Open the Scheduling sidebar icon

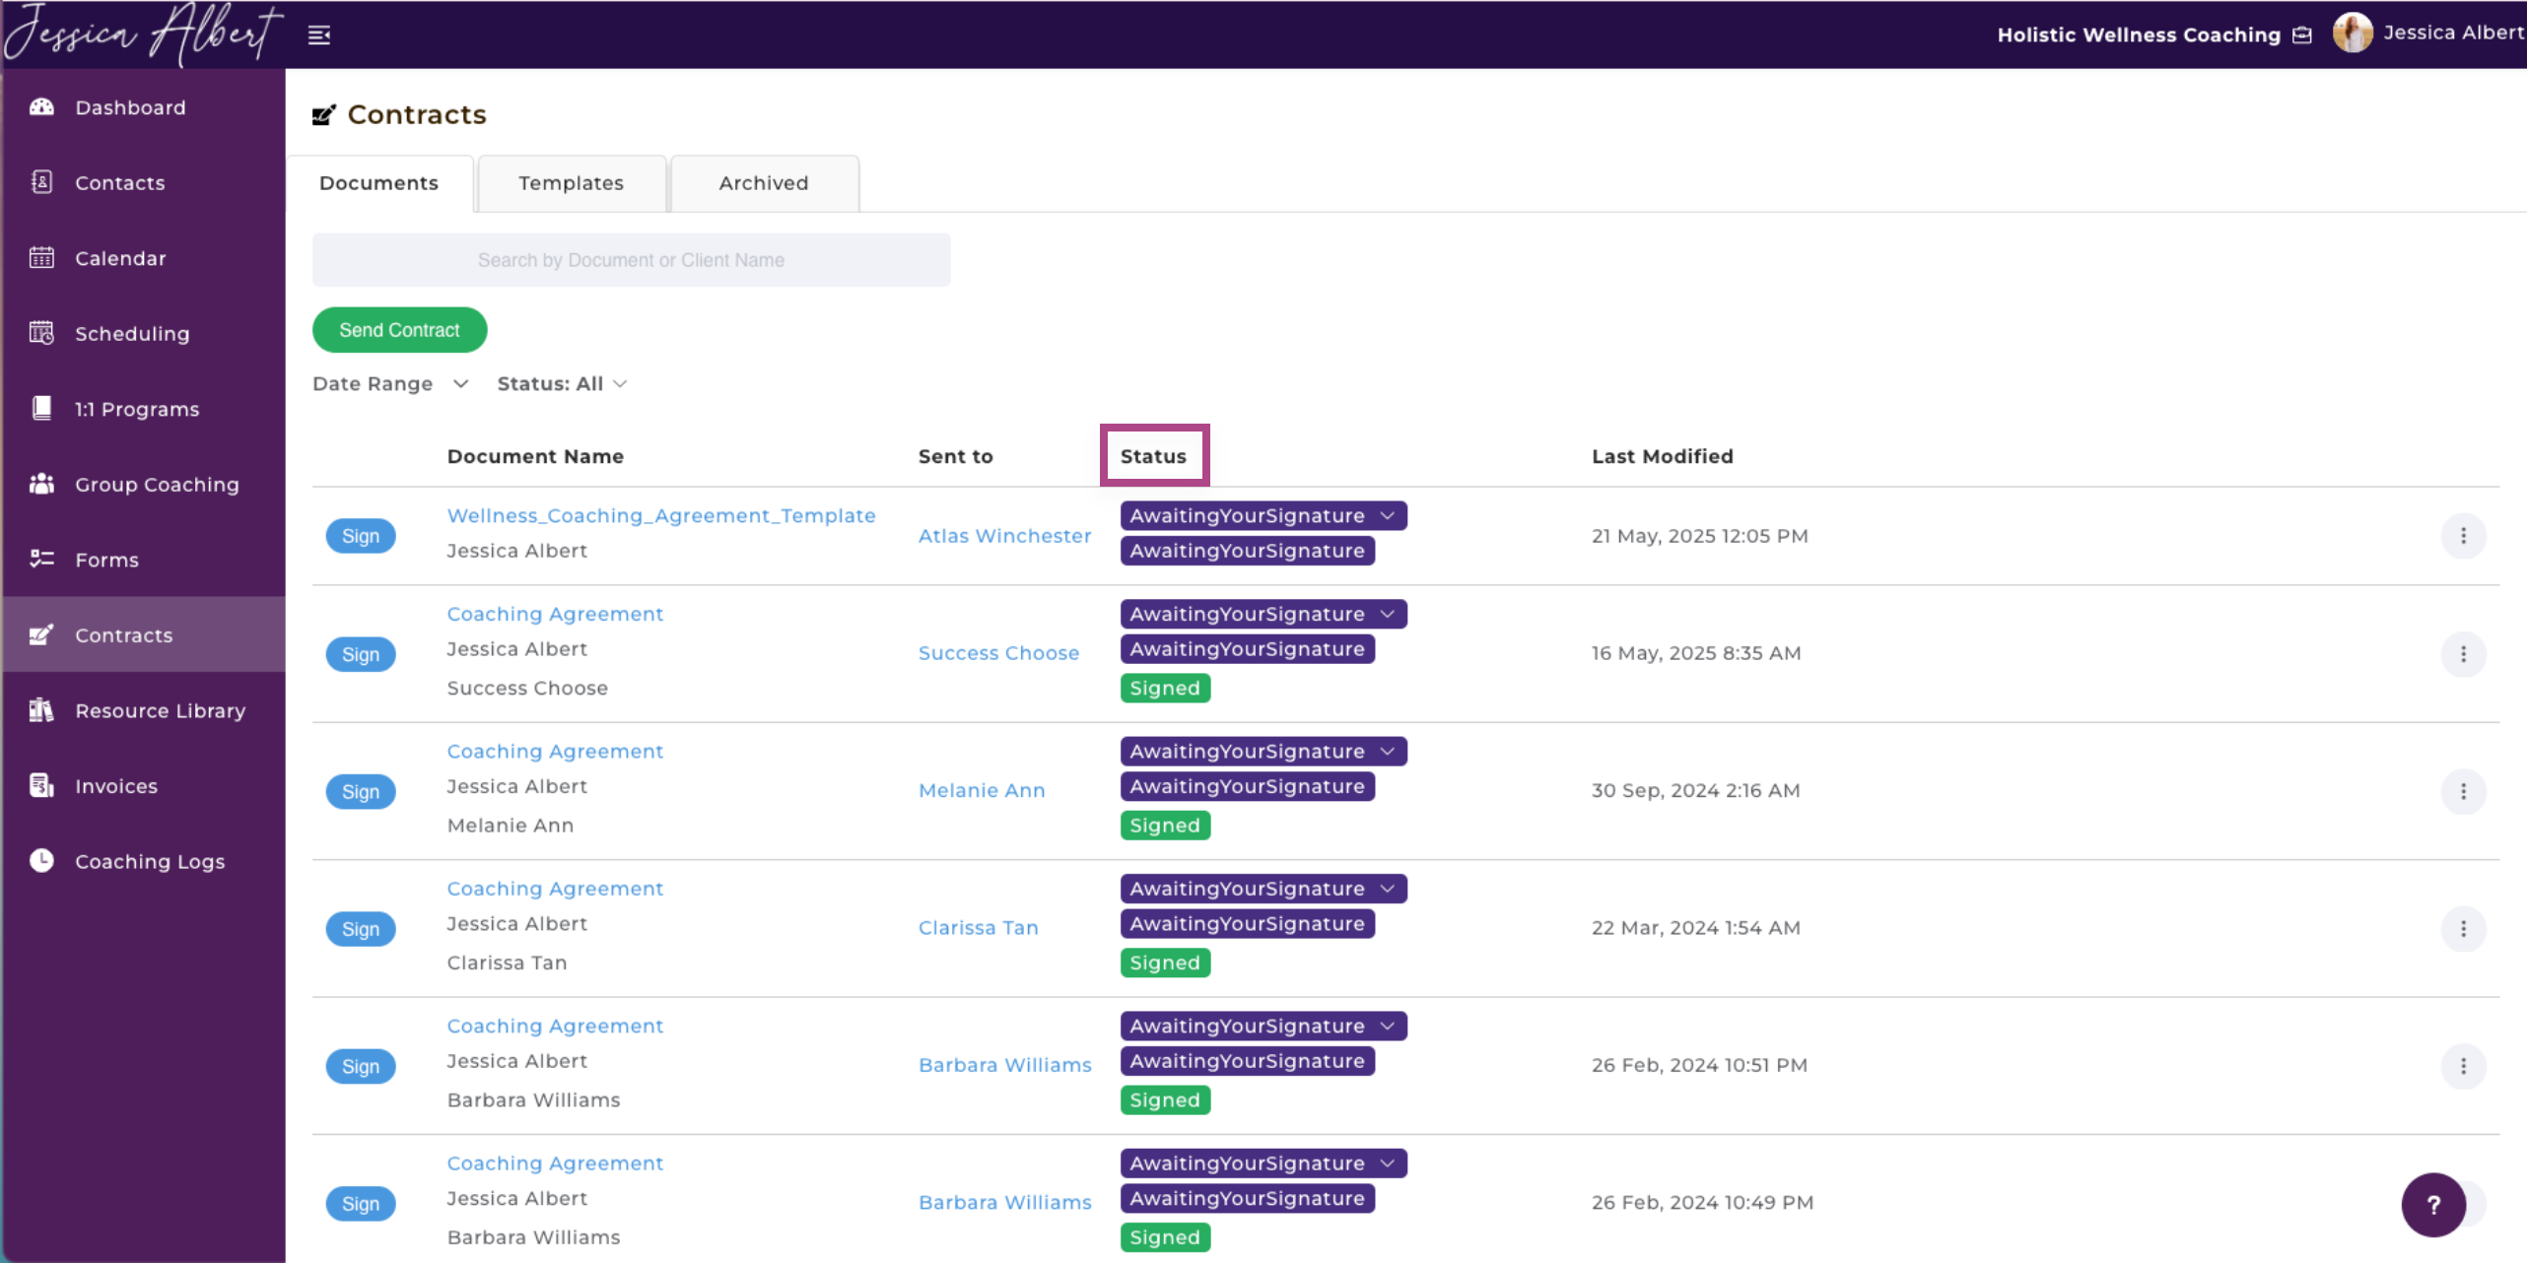(x=41, y=333)
